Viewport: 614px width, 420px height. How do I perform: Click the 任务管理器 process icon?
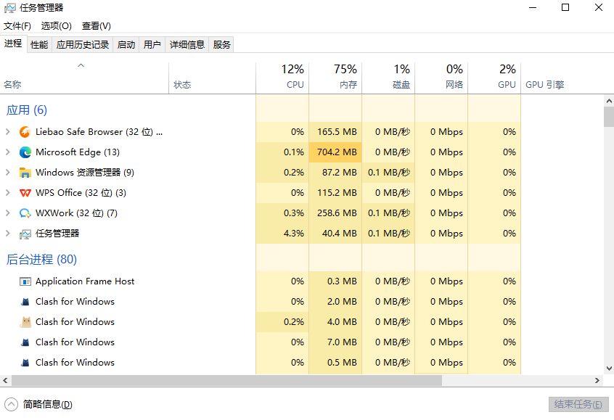pyautogui.click(x=25, y=234)
